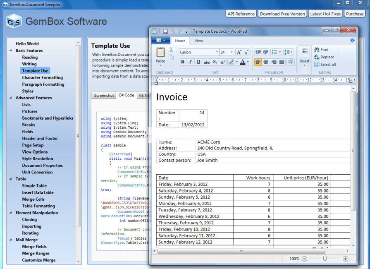Toggle Subscript formatting

pyautogui.click(x=215, y=62)
